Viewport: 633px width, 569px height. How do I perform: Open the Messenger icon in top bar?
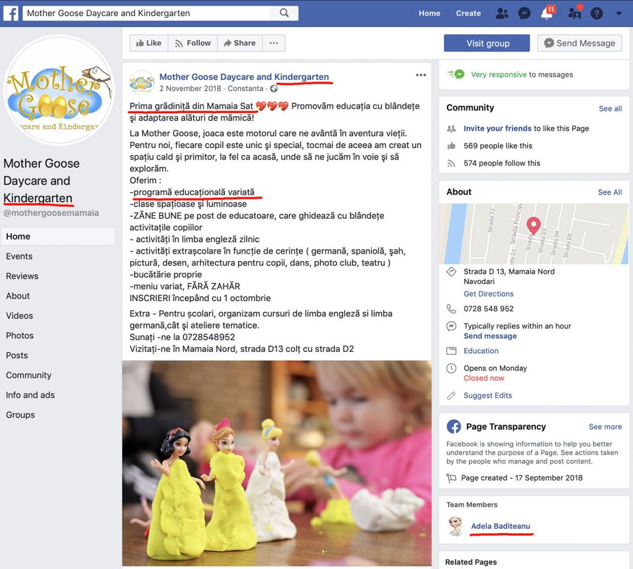(x=524, y=14)
